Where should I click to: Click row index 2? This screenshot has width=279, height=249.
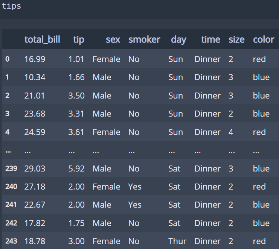click(7, 96)
